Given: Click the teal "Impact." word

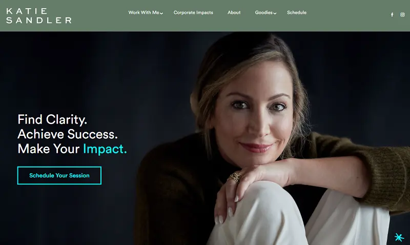Looking at the screenshot, I should tap(105, 149).
